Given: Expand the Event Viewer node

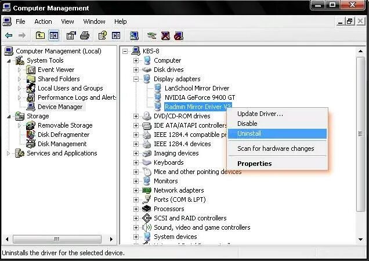Looking at the screenshot, I should point(19,70).
